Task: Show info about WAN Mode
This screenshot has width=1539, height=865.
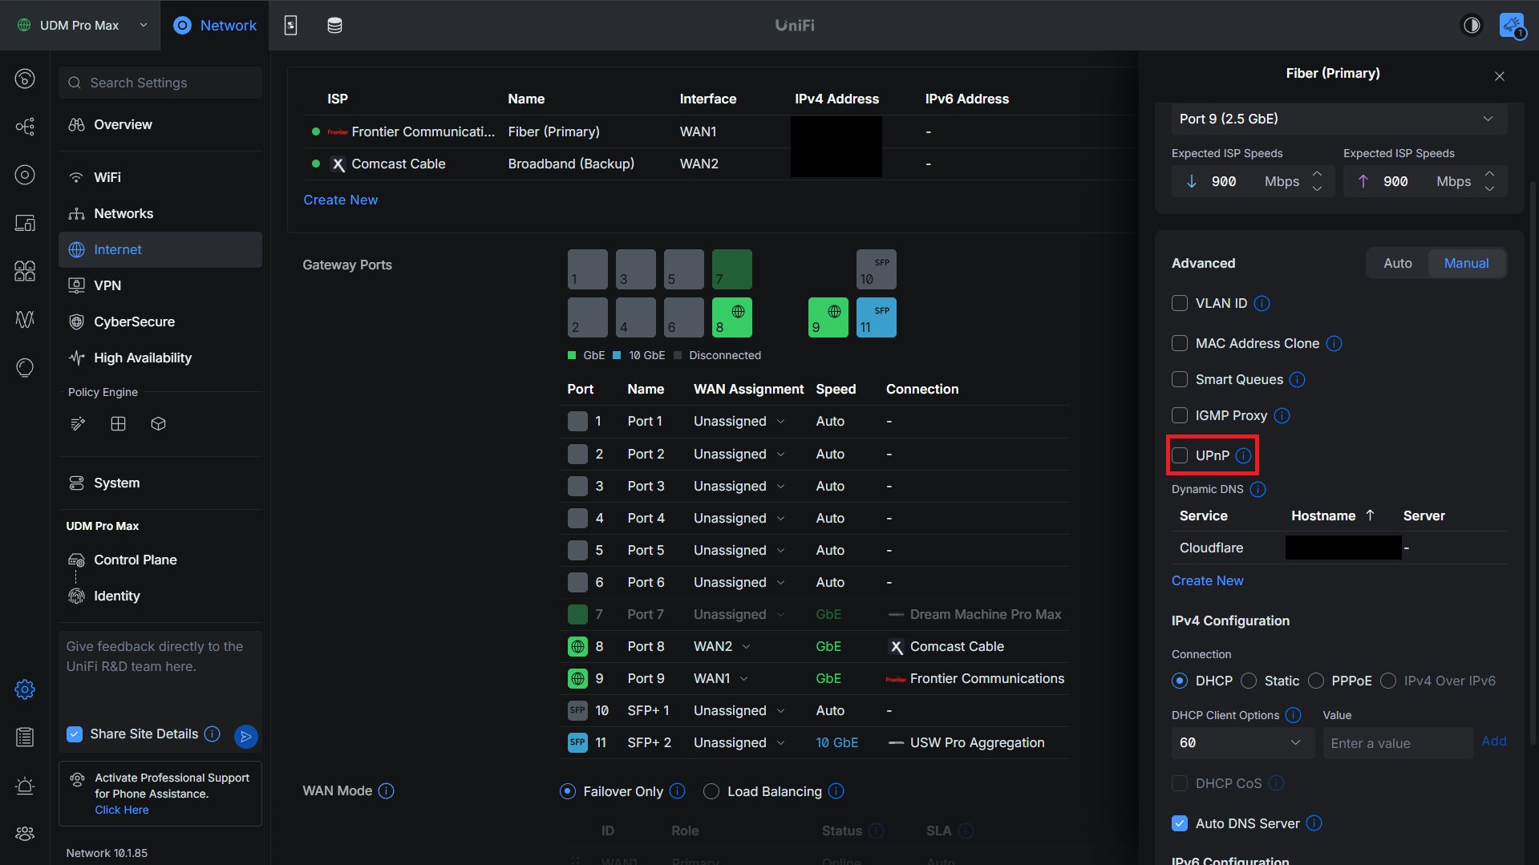Action: click(x=386, y=791)
